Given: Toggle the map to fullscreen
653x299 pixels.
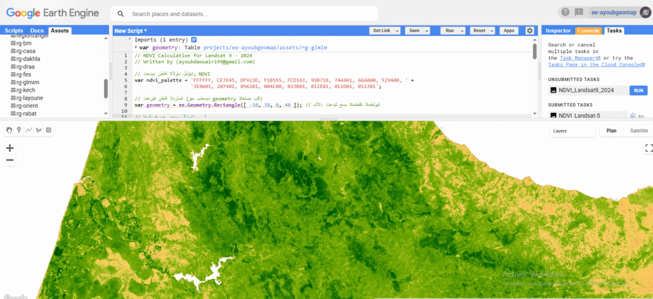Looking at the screenshot, I should (649, 148).
